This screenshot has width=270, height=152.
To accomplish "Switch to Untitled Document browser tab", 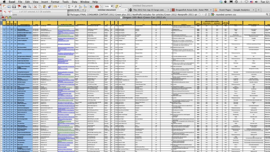I will click(107, 10).
